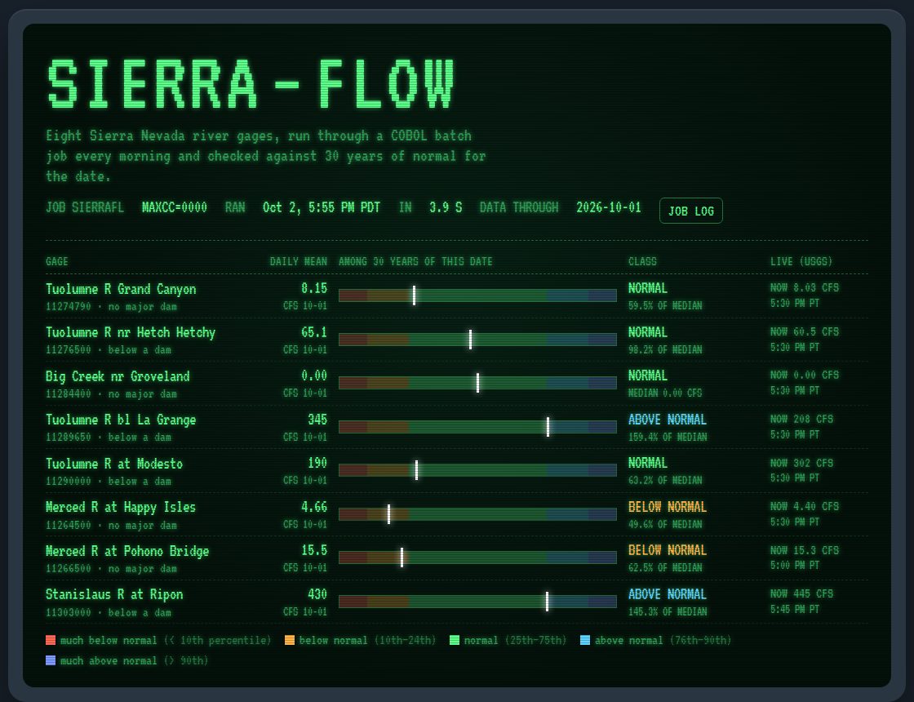Click Merced R at Happy Isles gage

tap(121, 507)
